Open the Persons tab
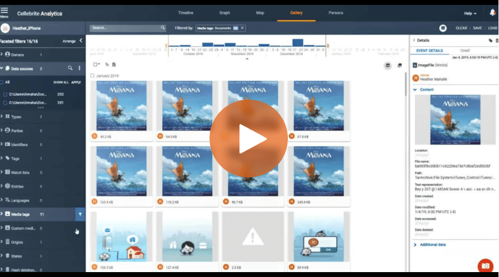 [336, 13]
